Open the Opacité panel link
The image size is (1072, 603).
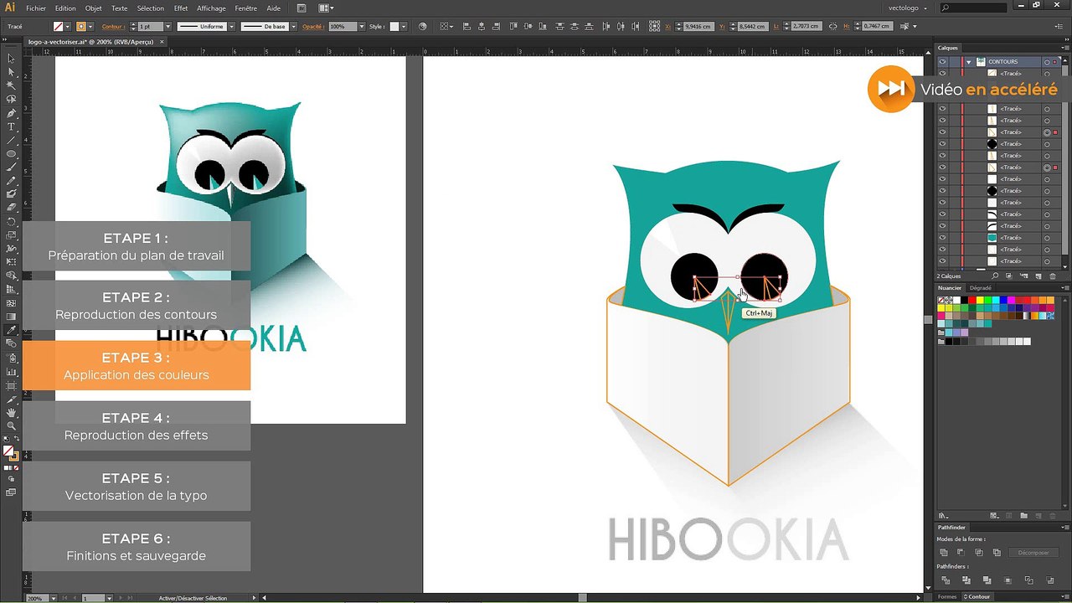313,27
